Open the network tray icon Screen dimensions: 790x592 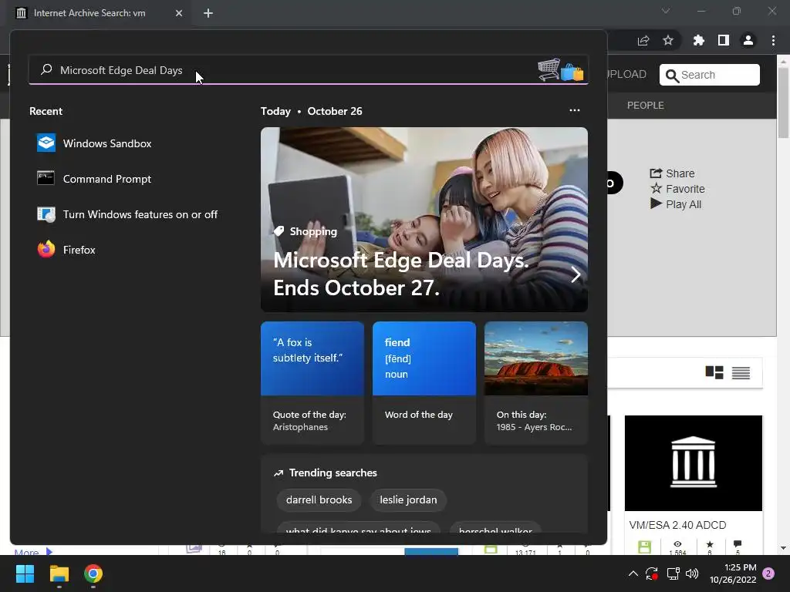tap(673, 573)
